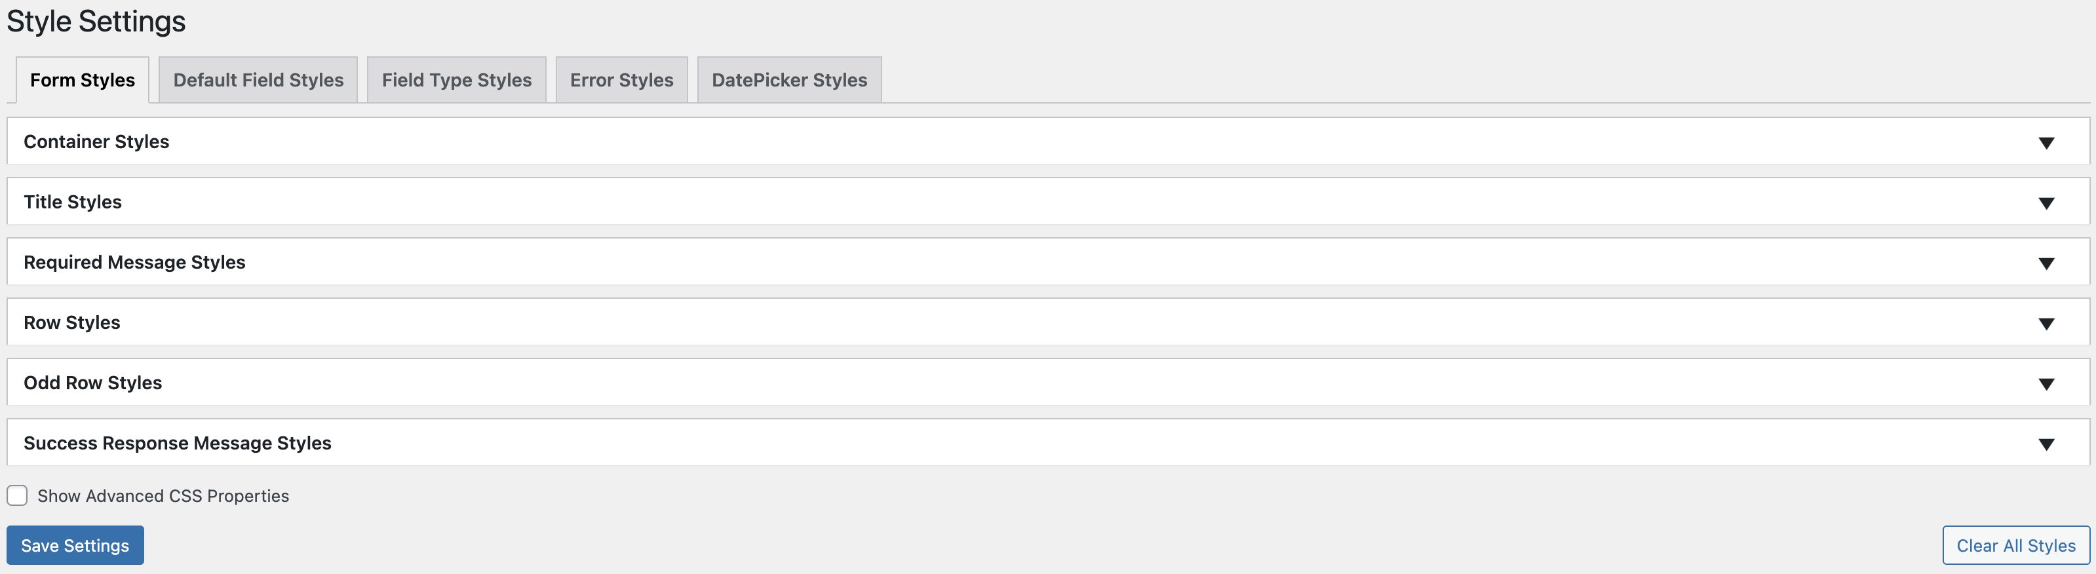Open the Field Type Styles tab

tap(456, 80)
